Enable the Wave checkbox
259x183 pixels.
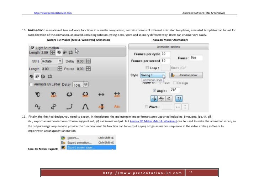point(146,107)
